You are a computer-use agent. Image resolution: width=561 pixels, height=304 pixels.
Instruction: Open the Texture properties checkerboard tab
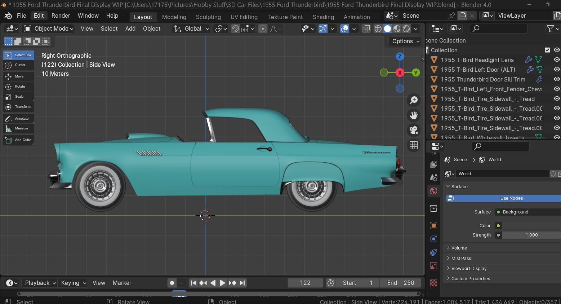(x=433, y=283)
